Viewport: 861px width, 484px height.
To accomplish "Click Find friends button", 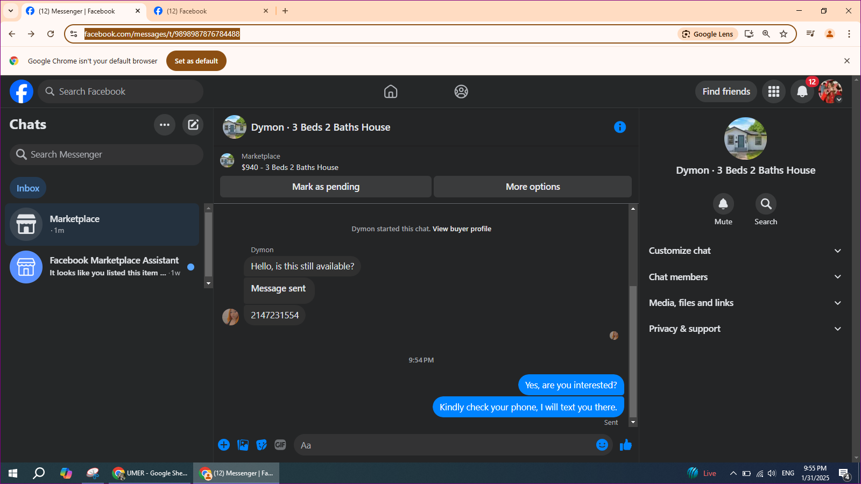I will [x=726, y=91].
